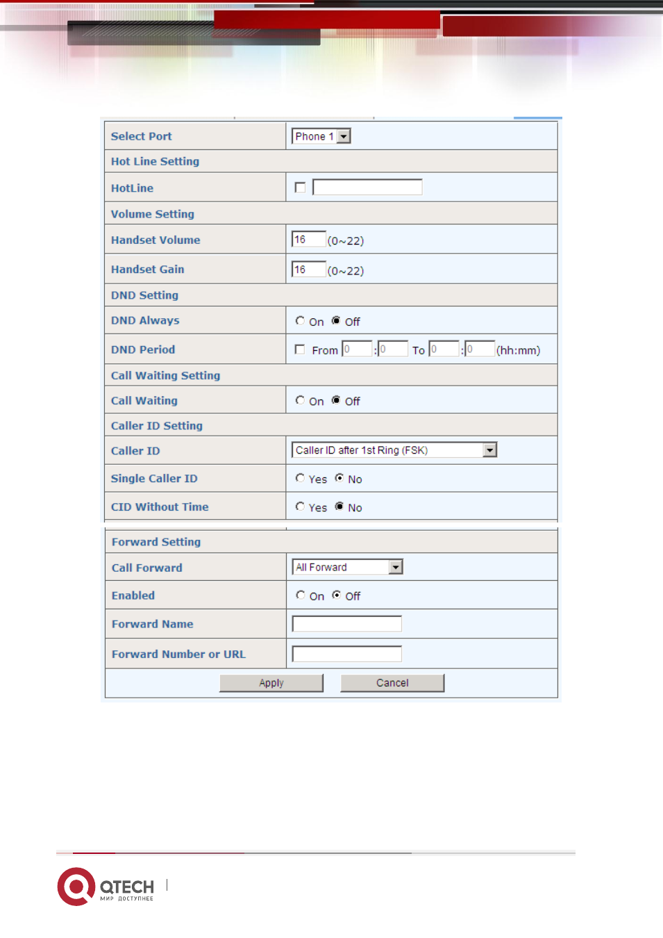Click the QTECH logo

(x=106, y=887)
